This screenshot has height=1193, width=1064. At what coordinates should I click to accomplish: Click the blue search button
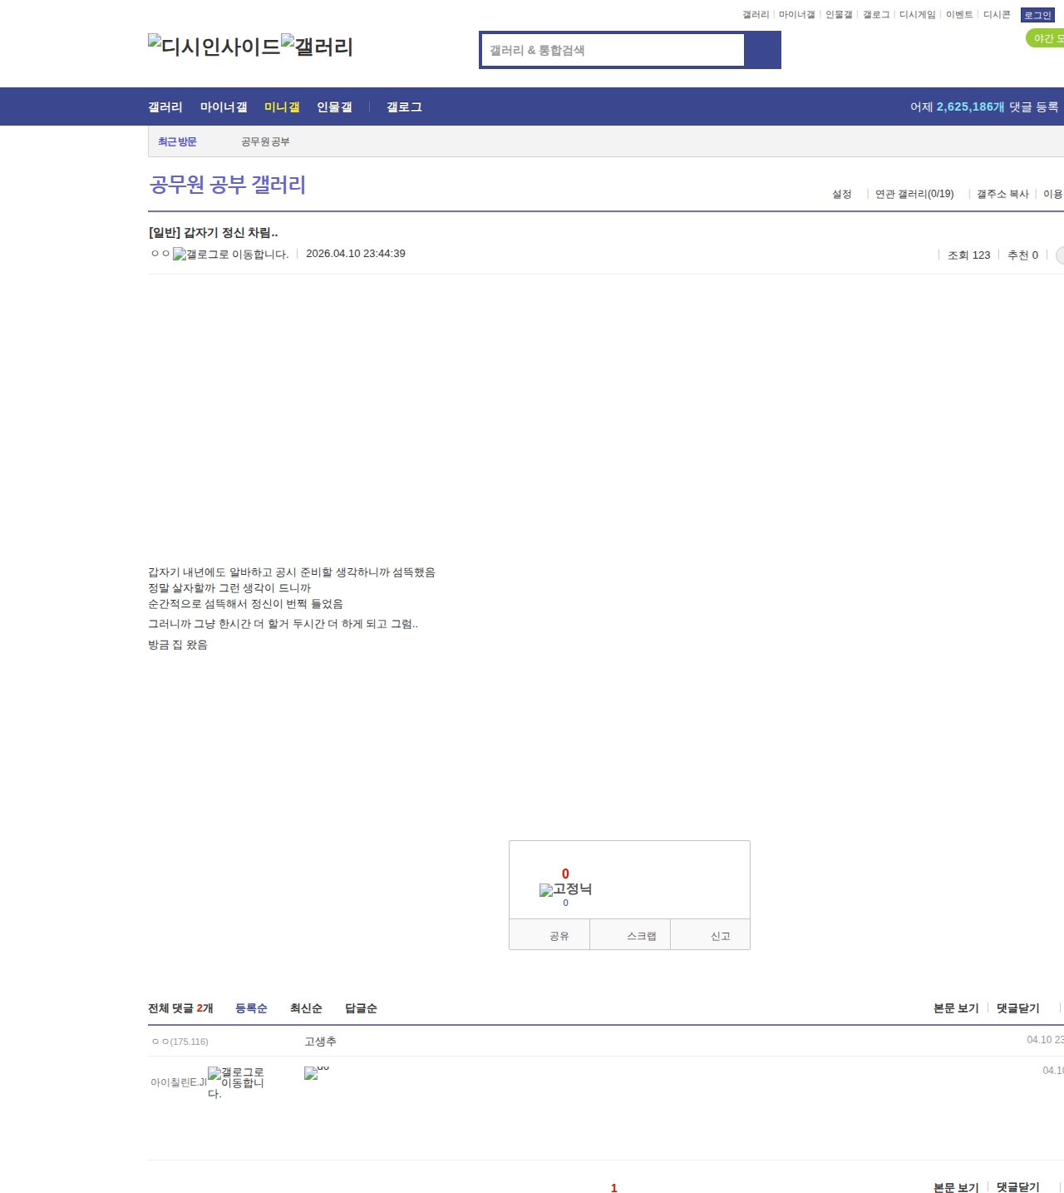pyautogui.click(x=762, y=50)
